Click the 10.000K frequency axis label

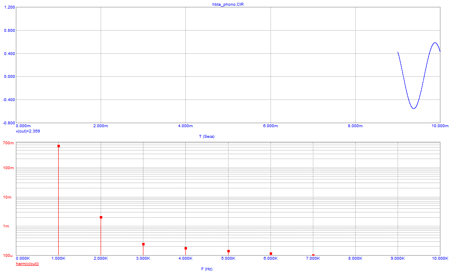[440, 258]
